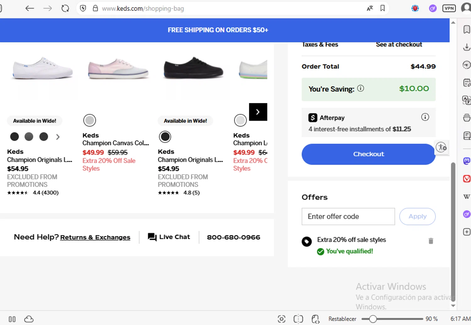
Task: Open the Mastodon sidebar panel
Action: point(467,161)
